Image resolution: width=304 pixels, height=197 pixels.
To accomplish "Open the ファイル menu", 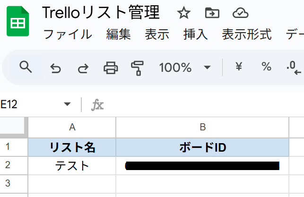I will pyautogui.click(x=67, y=34).
